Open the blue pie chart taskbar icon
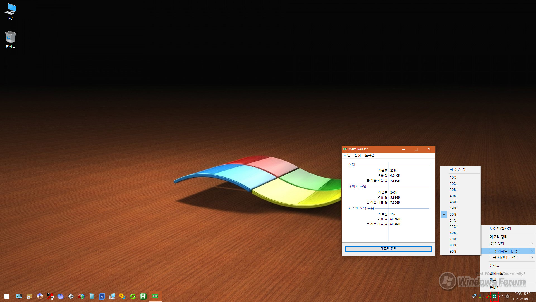The width and height of the screenshot is (536, 302). [60, 296]
